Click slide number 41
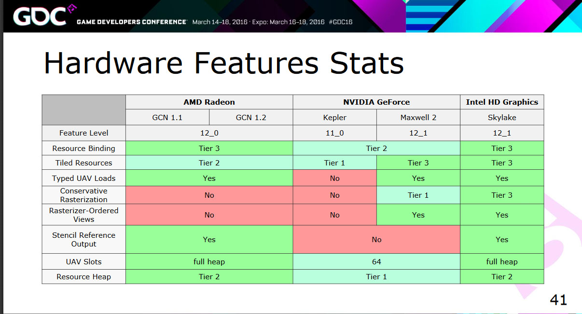The width and height of the screenshot is (582, 314). (558, 300)
